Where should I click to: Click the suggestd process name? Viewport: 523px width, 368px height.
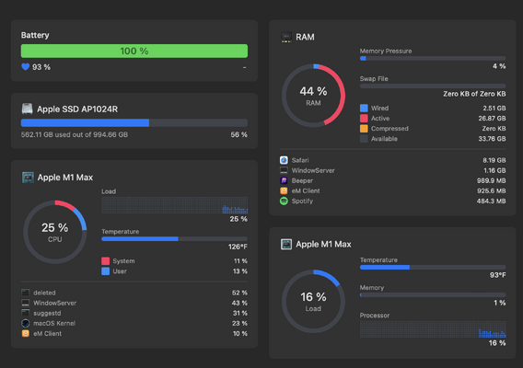[47, 314]
